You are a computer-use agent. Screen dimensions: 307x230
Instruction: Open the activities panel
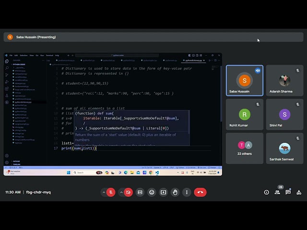point(299,193)
